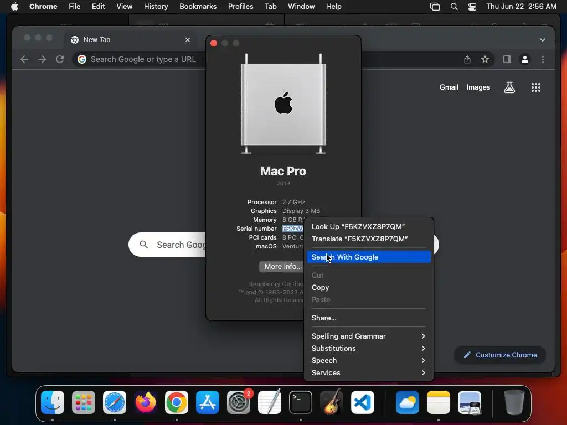
Task: Open Finder from the Dock
Action: tap(53, 402)
